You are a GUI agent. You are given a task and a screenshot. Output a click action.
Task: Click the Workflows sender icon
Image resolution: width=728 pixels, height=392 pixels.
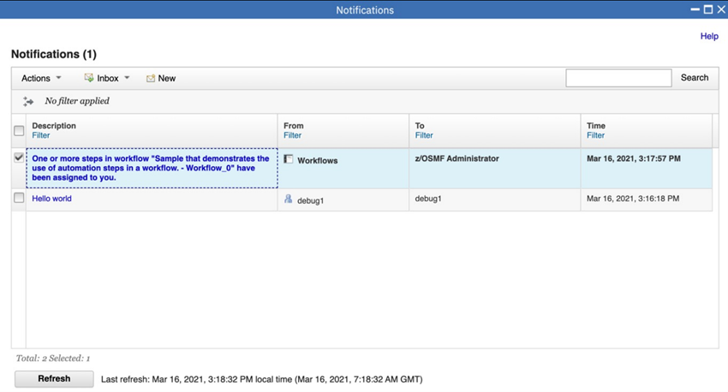(x=289, y=159)
